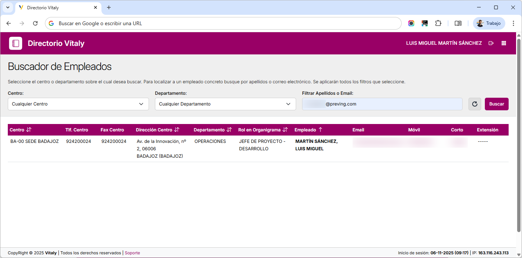Open the tab search chevron dropdown
Screen dimensions: 522x258
point(7,7)
